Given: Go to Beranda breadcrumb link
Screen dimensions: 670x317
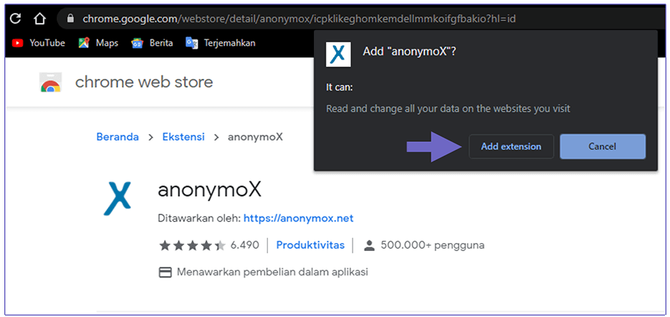Looking at the screenshot, I should (x=118, y=137).
